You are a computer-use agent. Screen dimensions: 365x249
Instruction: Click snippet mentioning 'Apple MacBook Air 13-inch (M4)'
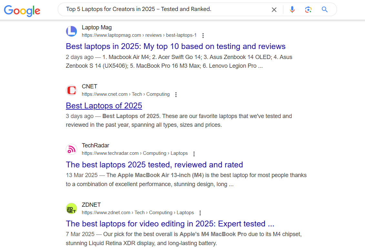186,180
